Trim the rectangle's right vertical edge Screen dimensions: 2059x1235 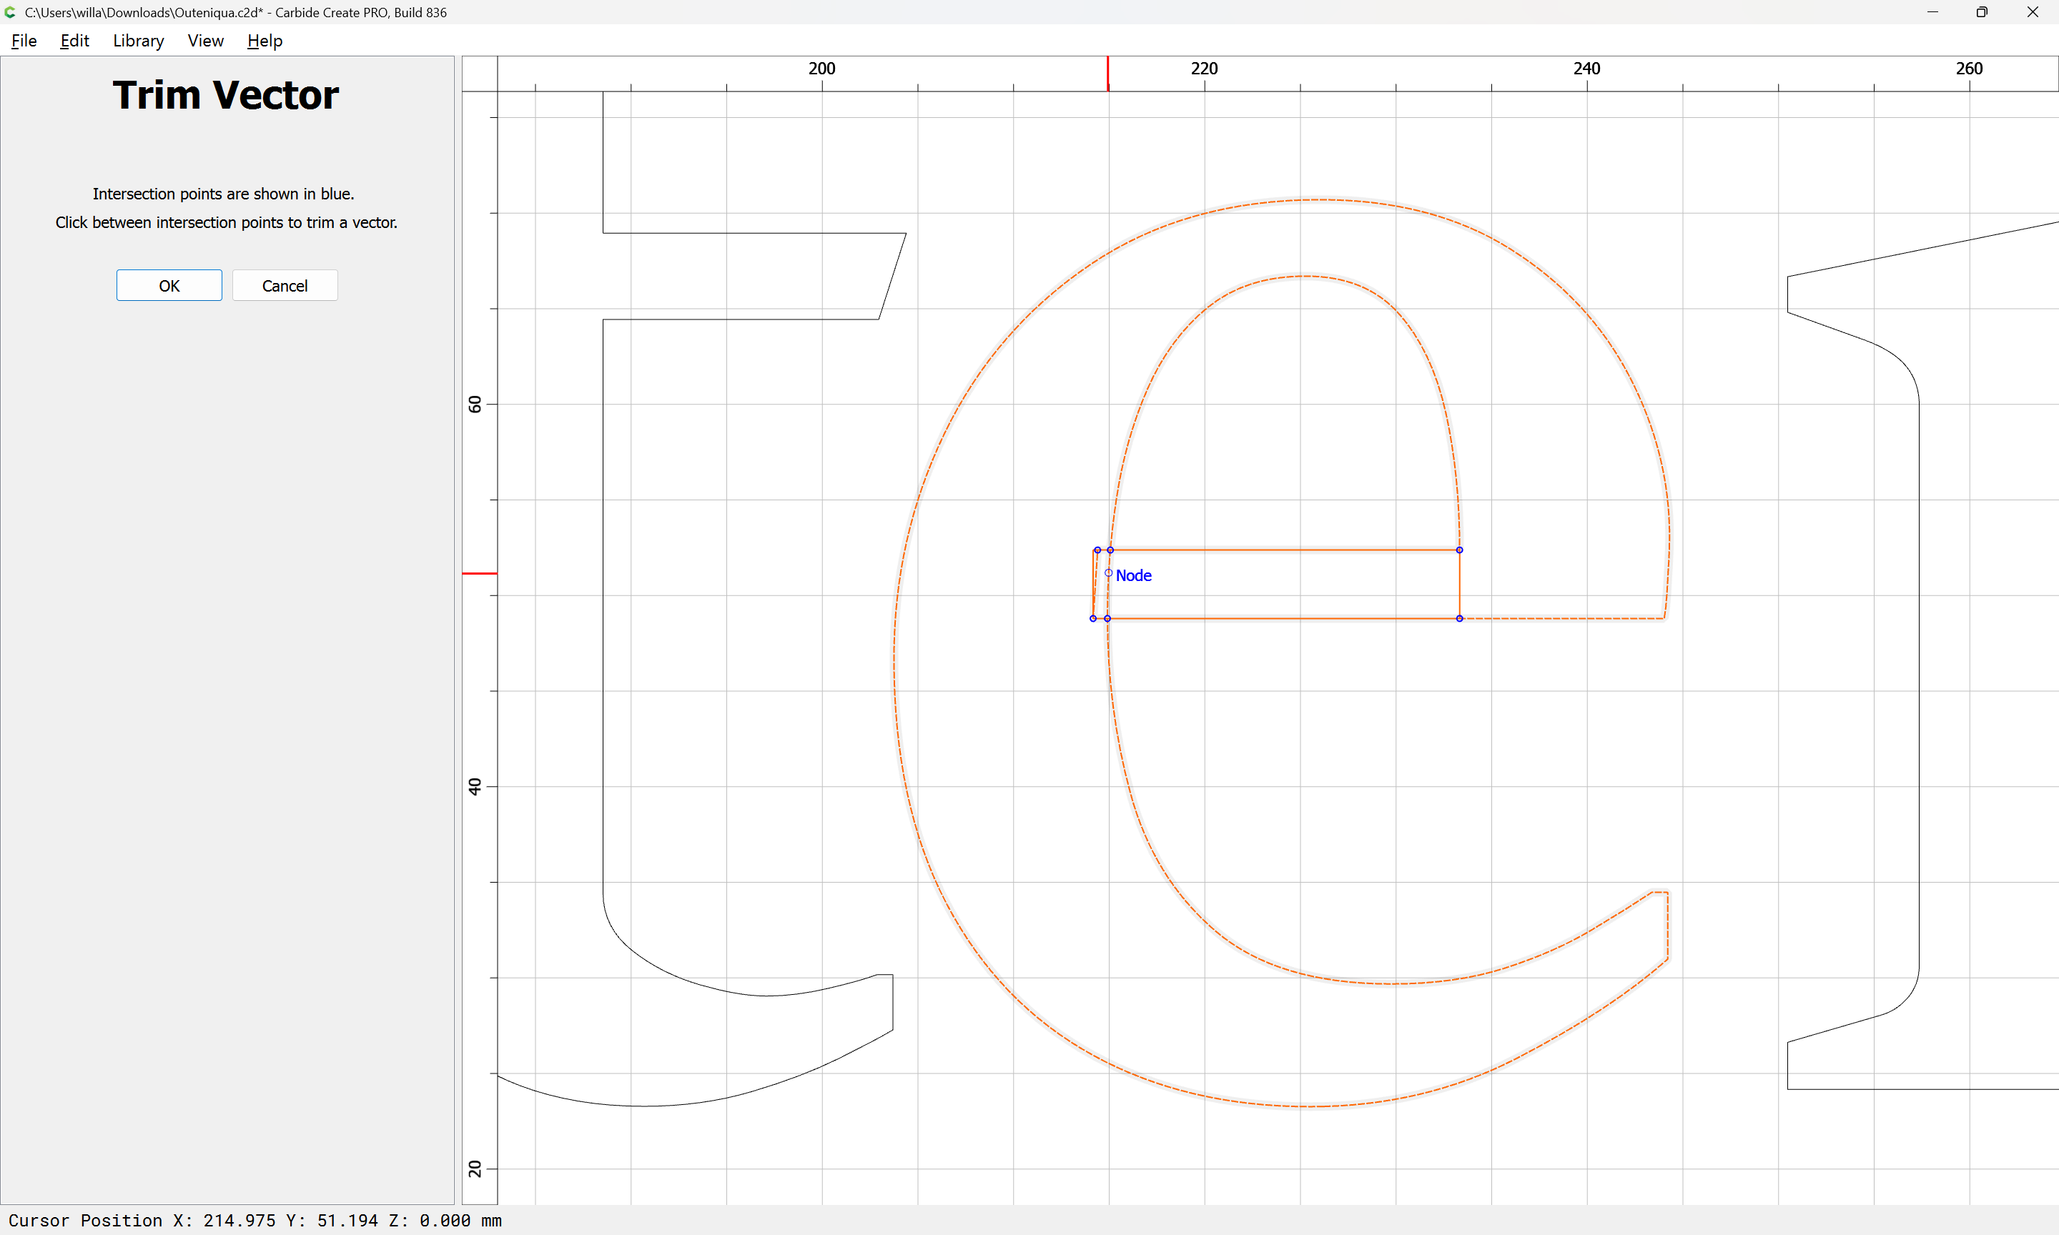(1459, 584)
